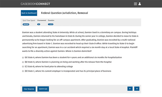The width and height of the screenshot is (162, 97).
Task: Click the CasebookConnect logo
Action: (35, 4)
